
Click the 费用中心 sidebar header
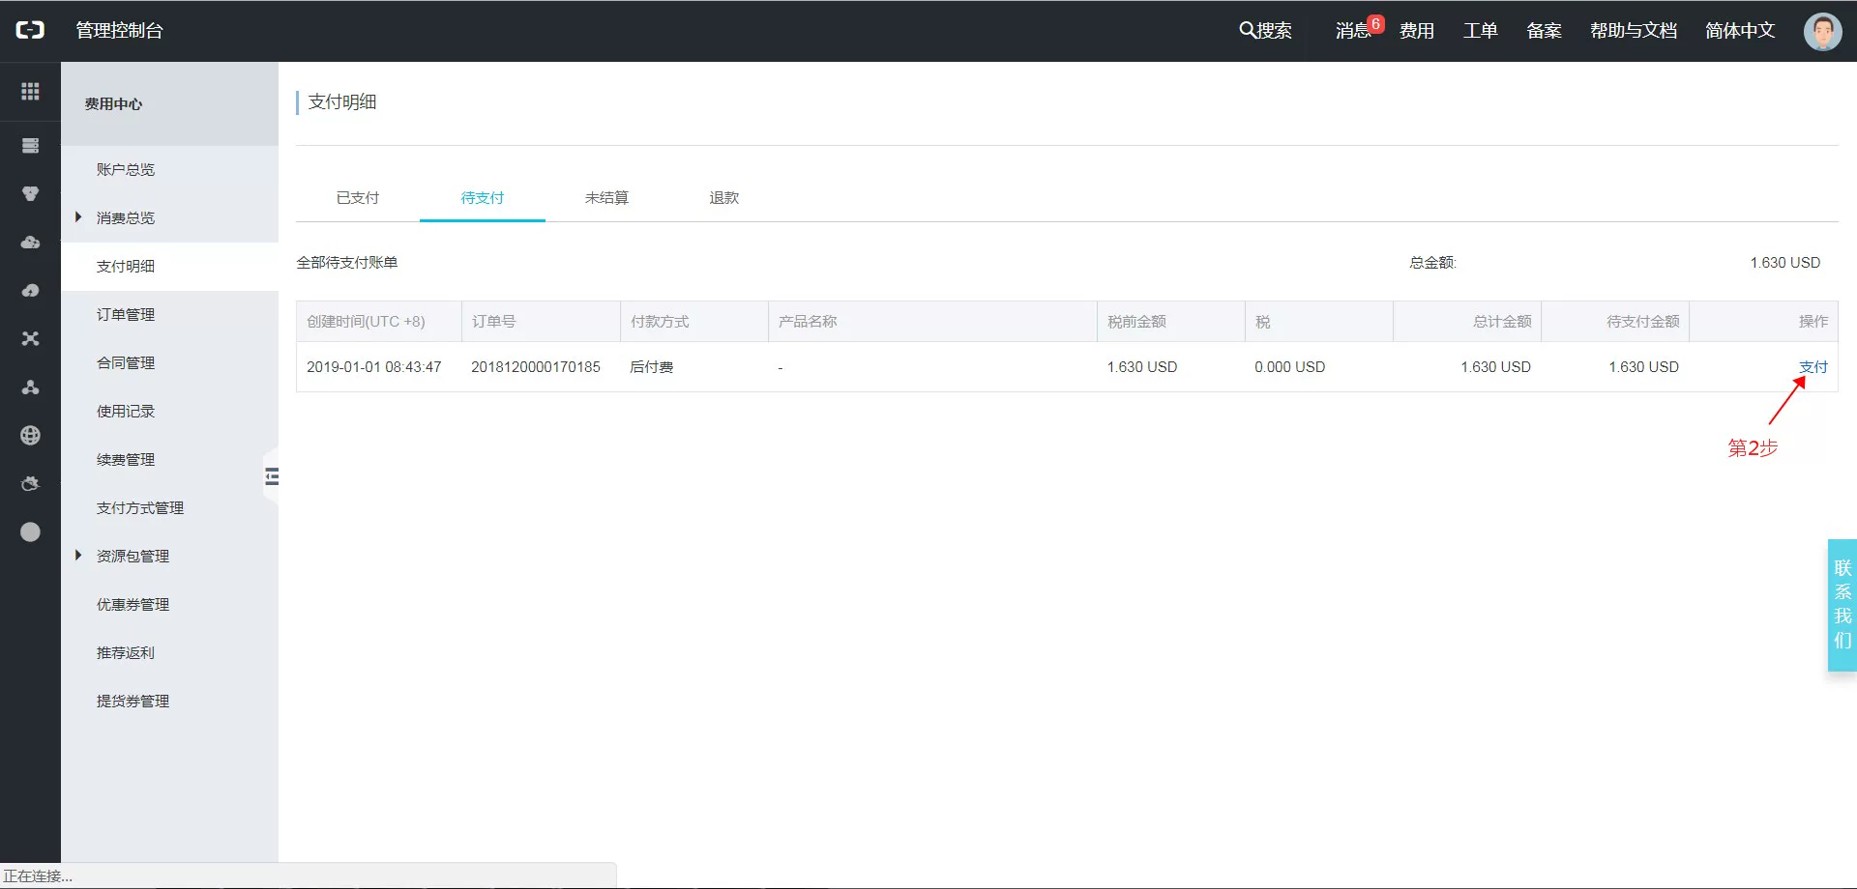[113, 103]
